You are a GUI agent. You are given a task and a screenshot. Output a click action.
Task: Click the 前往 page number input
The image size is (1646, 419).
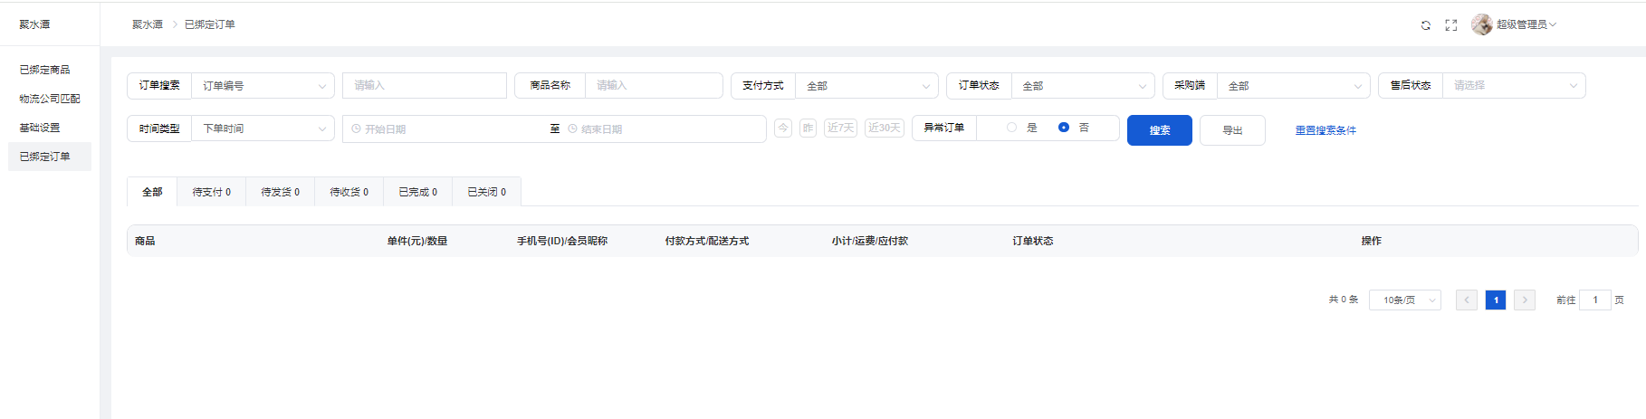1595,300
